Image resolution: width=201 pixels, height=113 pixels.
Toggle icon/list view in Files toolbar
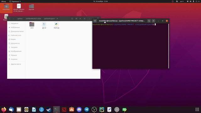click(76, 19)
